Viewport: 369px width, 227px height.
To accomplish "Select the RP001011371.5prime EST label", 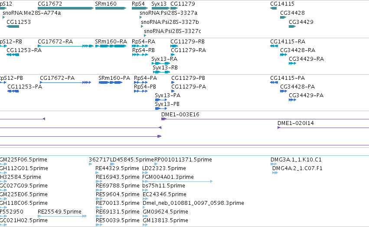I will point(183,160).
